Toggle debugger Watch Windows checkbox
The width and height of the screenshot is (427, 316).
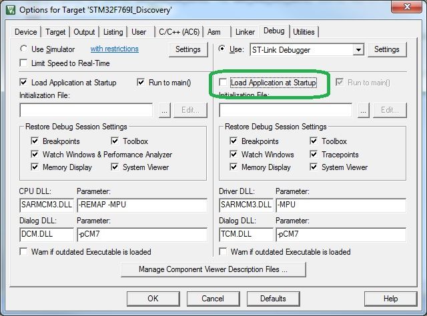point(234,154)
